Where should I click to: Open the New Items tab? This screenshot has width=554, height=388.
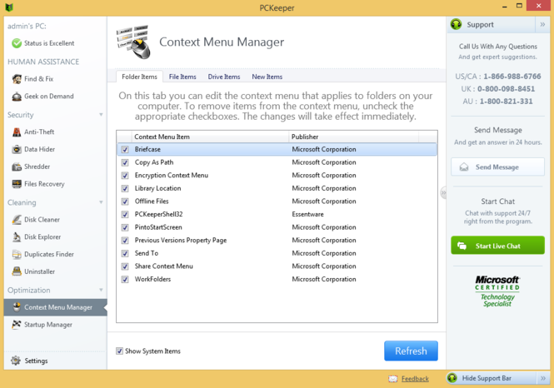[x=267, y=77]
